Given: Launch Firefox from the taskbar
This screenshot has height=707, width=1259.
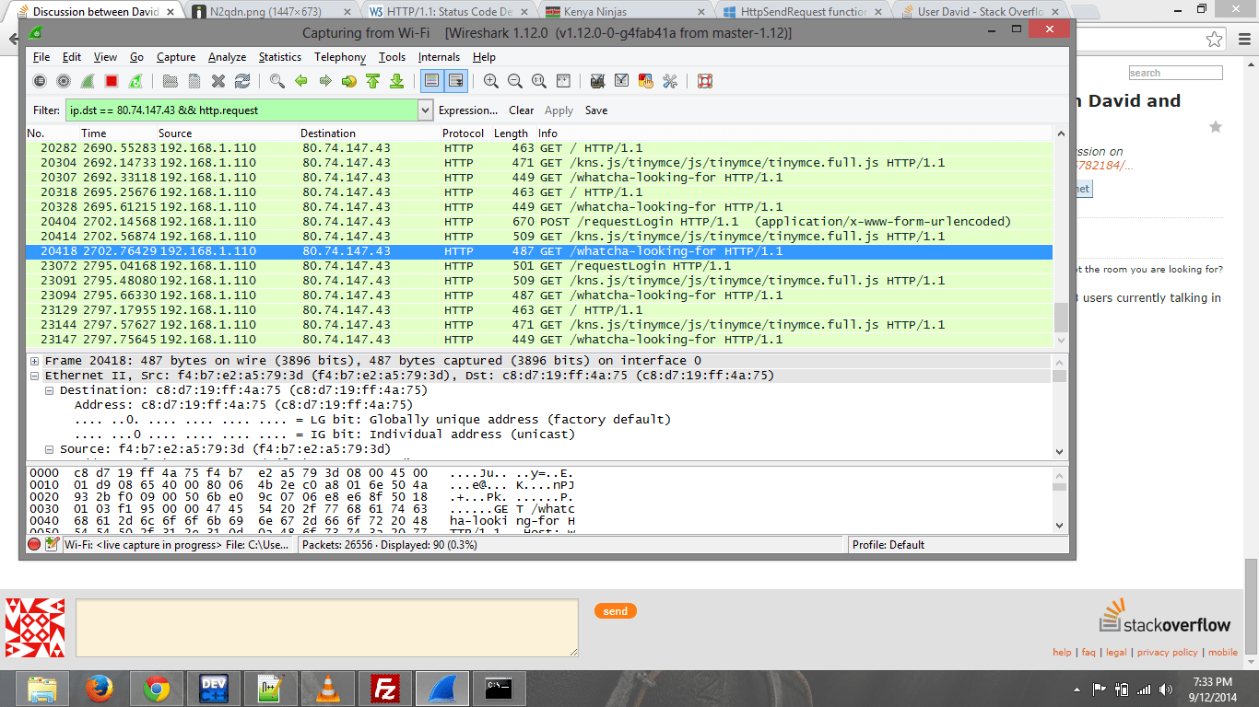Looking at the screenshot, I should point(99,689).
